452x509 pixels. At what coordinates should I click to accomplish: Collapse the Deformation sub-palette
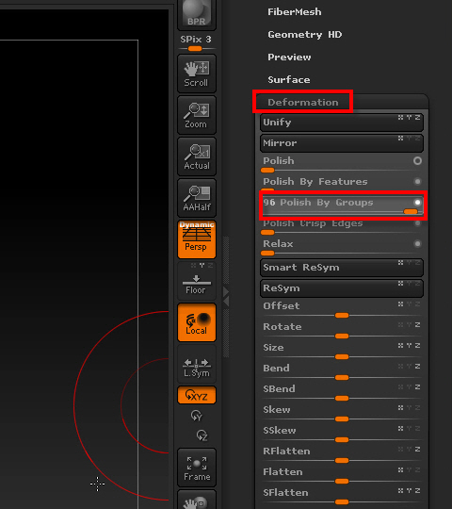(303, 102)
